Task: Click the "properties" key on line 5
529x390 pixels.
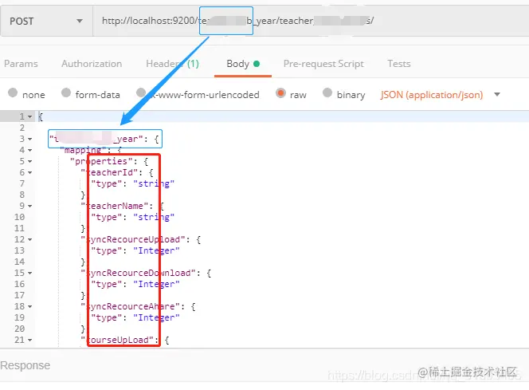Action: pos(101,161)
